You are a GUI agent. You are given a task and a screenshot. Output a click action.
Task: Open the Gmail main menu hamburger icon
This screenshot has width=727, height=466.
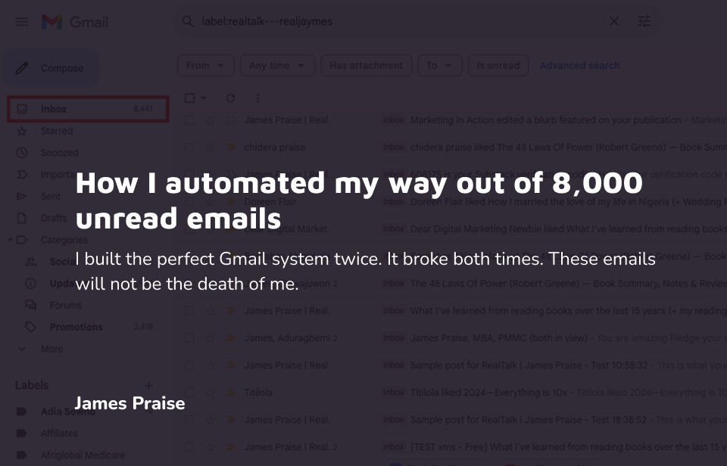(x=22, y=22)
